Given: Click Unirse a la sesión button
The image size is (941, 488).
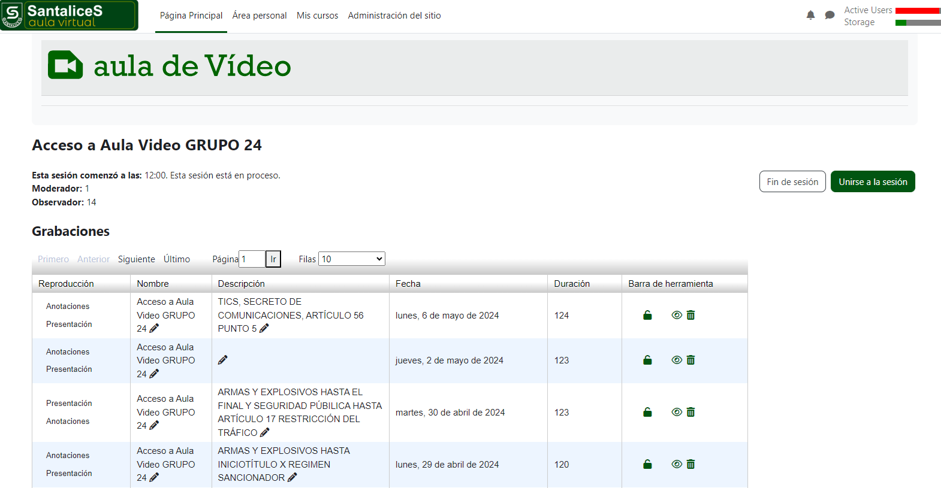Looking at the screenshot, I should coord(872,181).
